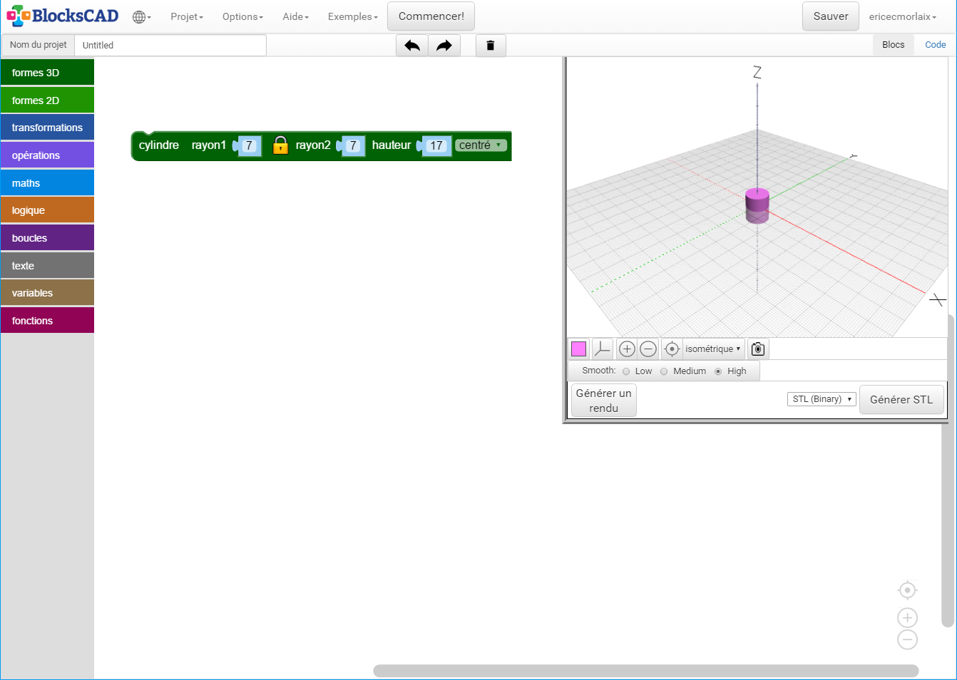Zoom out the blocks workspace

[907, 639]
